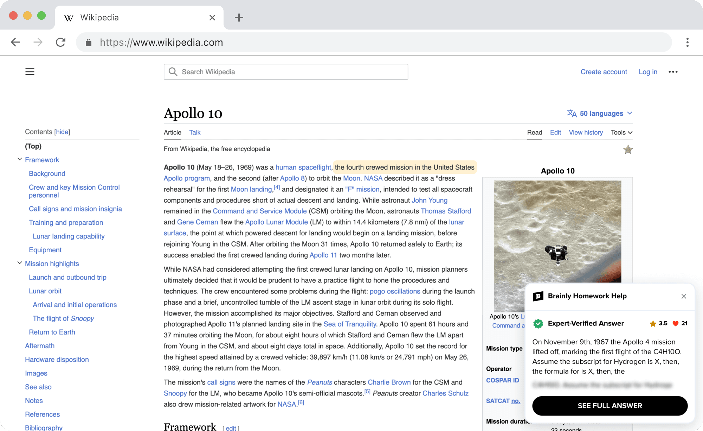Reload the page with refresh icon

point(61,42)
